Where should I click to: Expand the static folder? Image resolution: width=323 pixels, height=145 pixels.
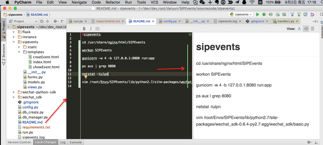coord(19,47)
